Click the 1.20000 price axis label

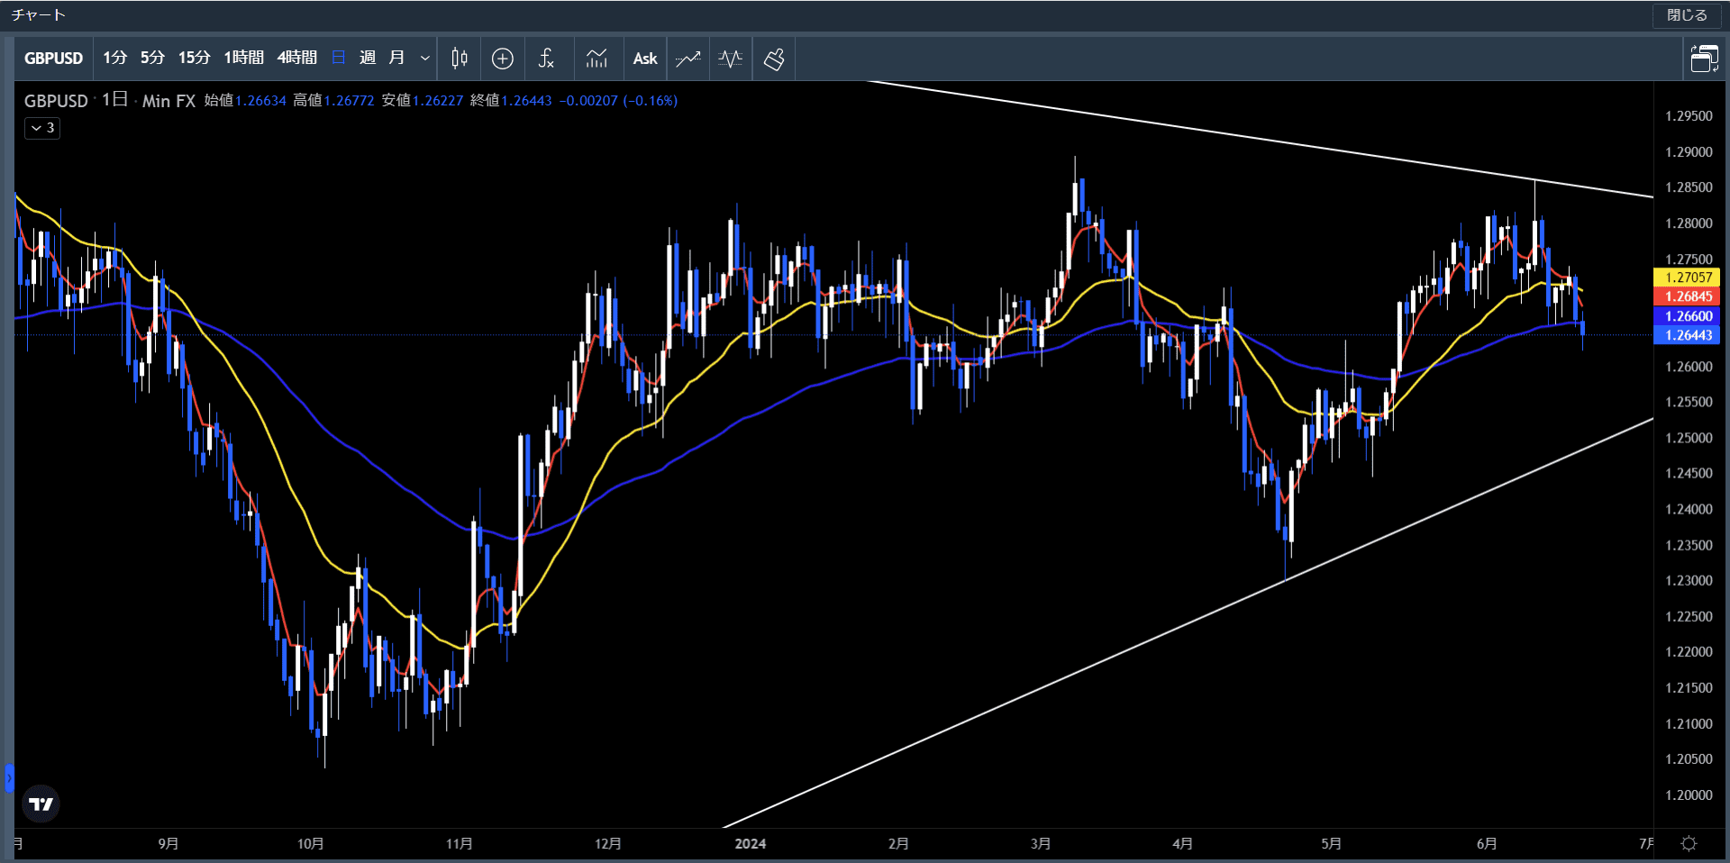[x=1689, y=795]
